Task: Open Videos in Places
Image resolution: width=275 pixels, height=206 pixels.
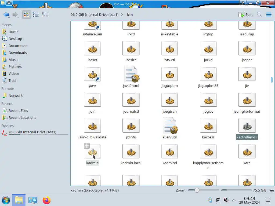Action: (x=14, y=73)
